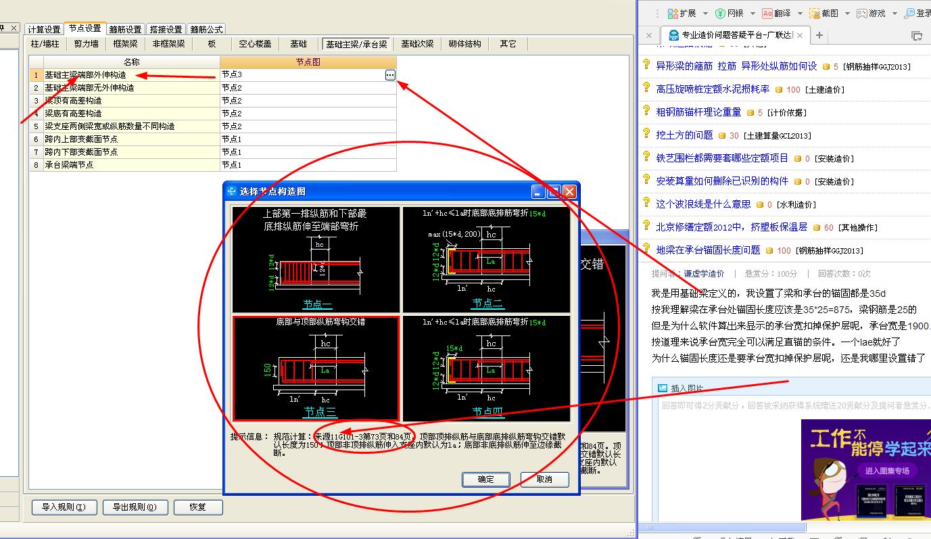Image resolution: width=931 pixels, height=539 pixels.
Task: Expand the 翻译 dropdown arrow
Action: [x=799, y=14]
